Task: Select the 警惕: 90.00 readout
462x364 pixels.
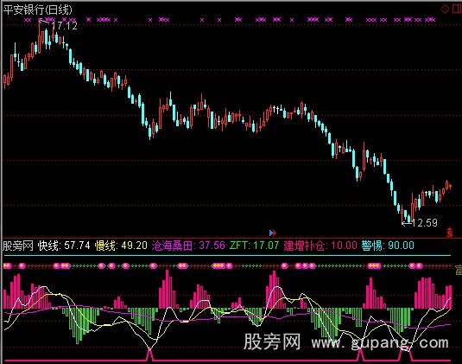Action: (x=388, y=246)
